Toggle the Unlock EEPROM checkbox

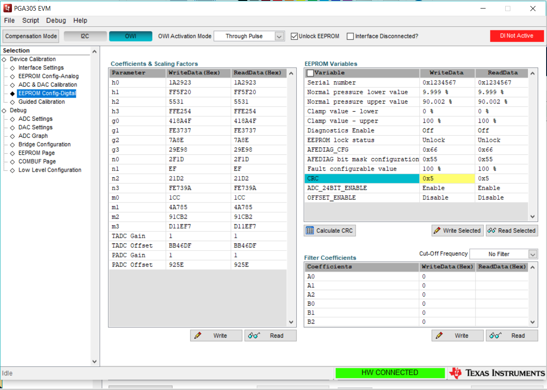[294, 36]
